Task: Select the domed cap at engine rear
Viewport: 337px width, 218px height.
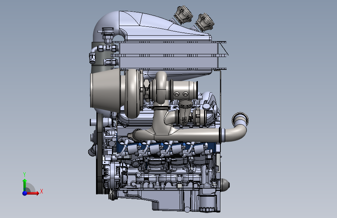Action: (225, 185)
